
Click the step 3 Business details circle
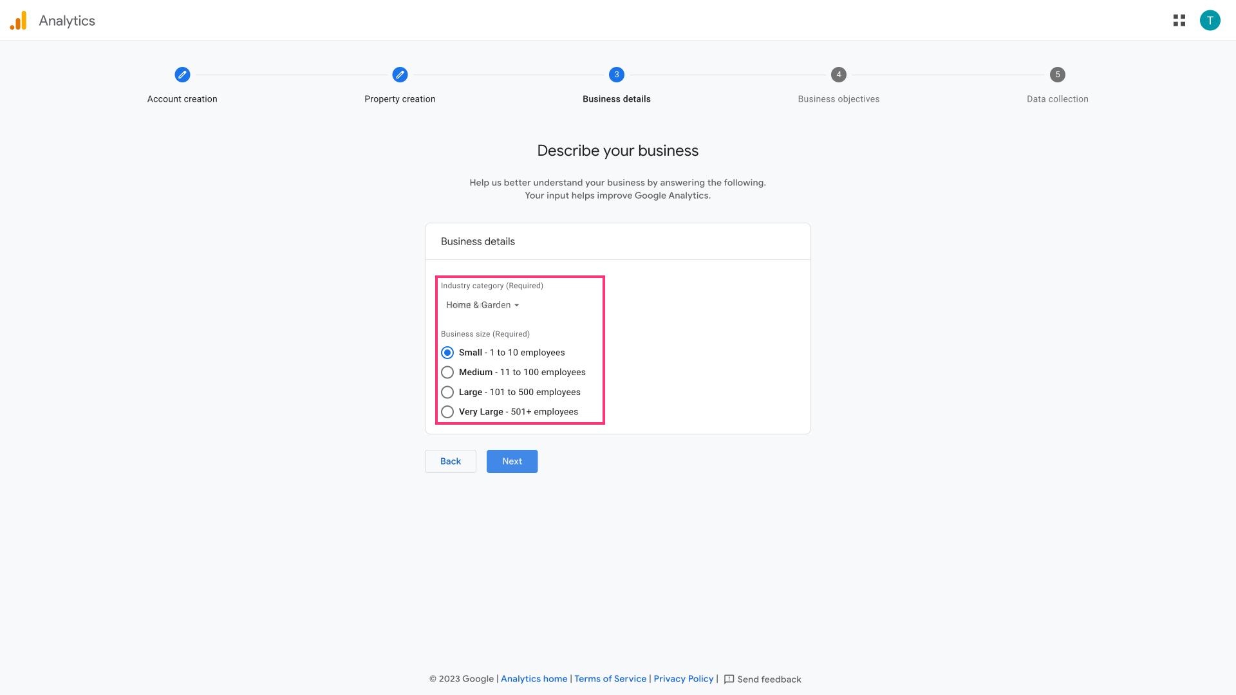(x=616, y=75)
